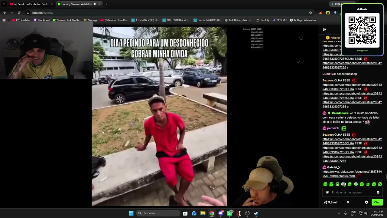Image resolution: width=387 pixels, height=218 pixels.
Task: Open the BIBI LOVER#Xapel bookmark
Action: pos(176,20)
